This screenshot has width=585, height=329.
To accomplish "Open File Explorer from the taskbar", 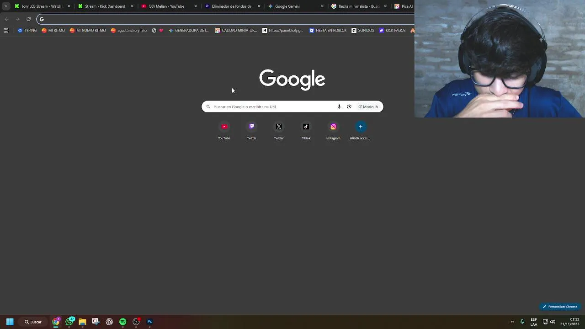I will [x=83, y=322].
